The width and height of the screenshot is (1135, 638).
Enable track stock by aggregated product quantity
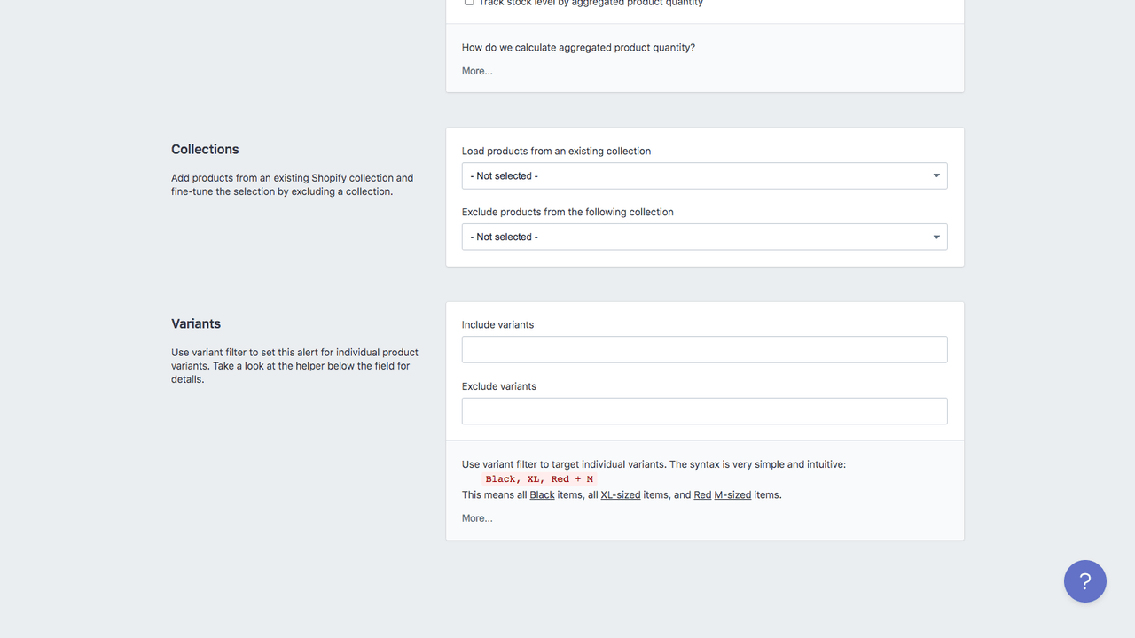pos(469,3)
